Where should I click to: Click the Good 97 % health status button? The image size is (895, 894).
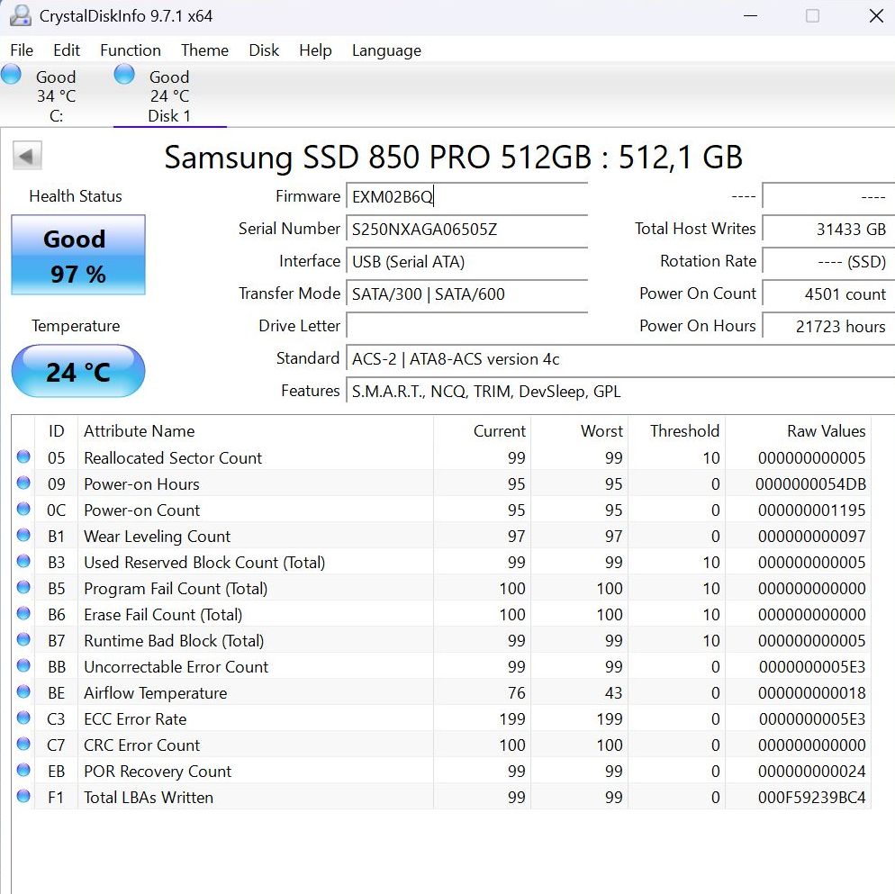click(x=77, y=256)
